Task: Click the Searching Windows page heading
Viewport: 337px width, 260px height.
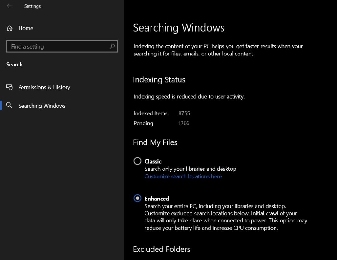Action: pos(179,28)
